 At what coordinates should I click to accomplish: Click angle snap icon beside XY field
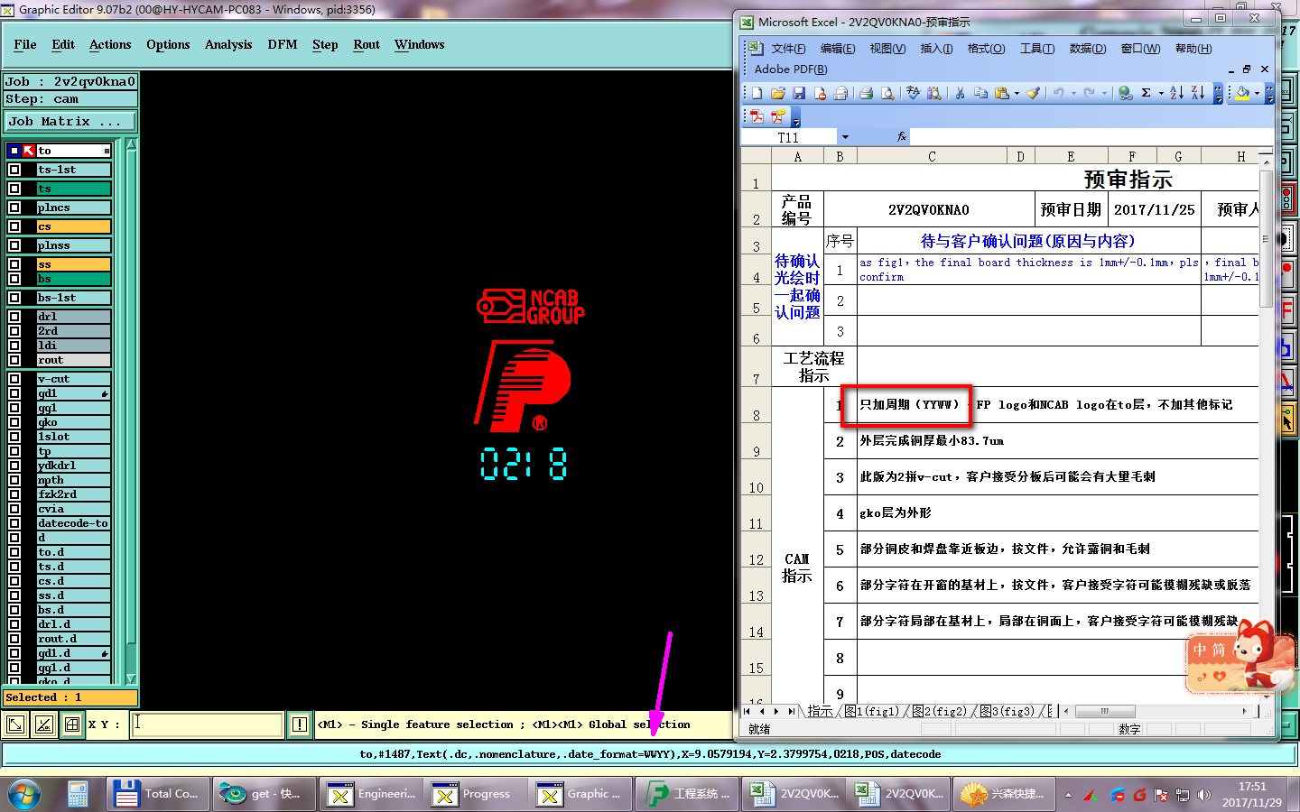[44, 724]
